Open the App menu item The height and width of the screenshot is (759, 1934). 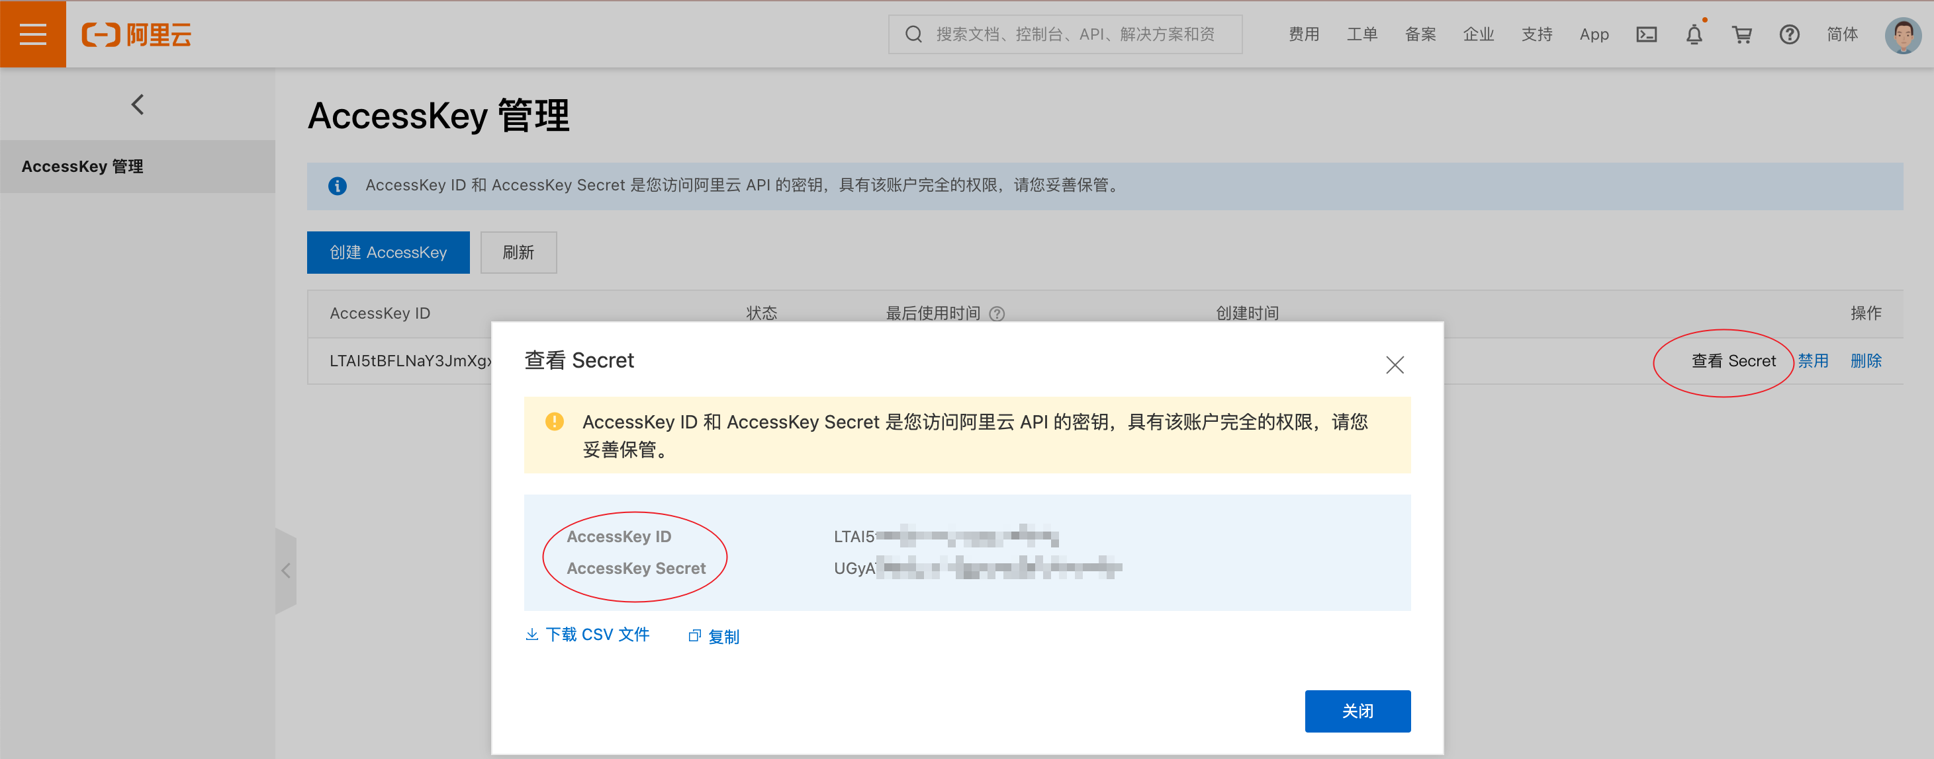(1594, 34)
